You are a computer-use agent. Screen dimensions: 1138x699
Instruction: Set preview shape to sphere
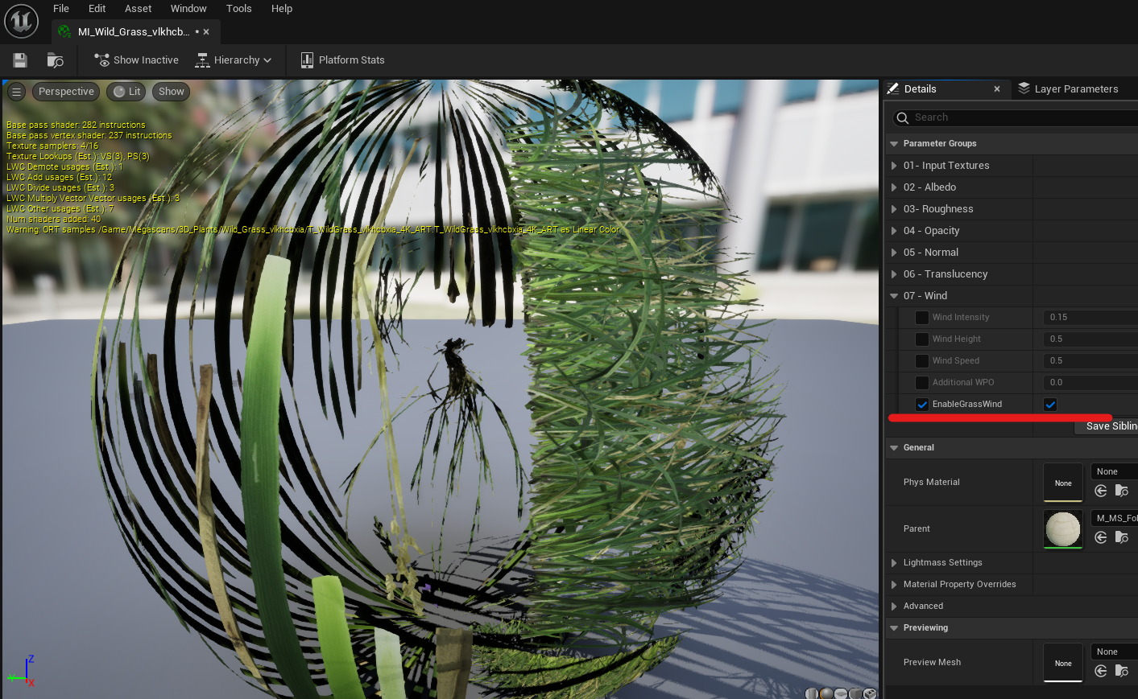(x=826, y=693)
